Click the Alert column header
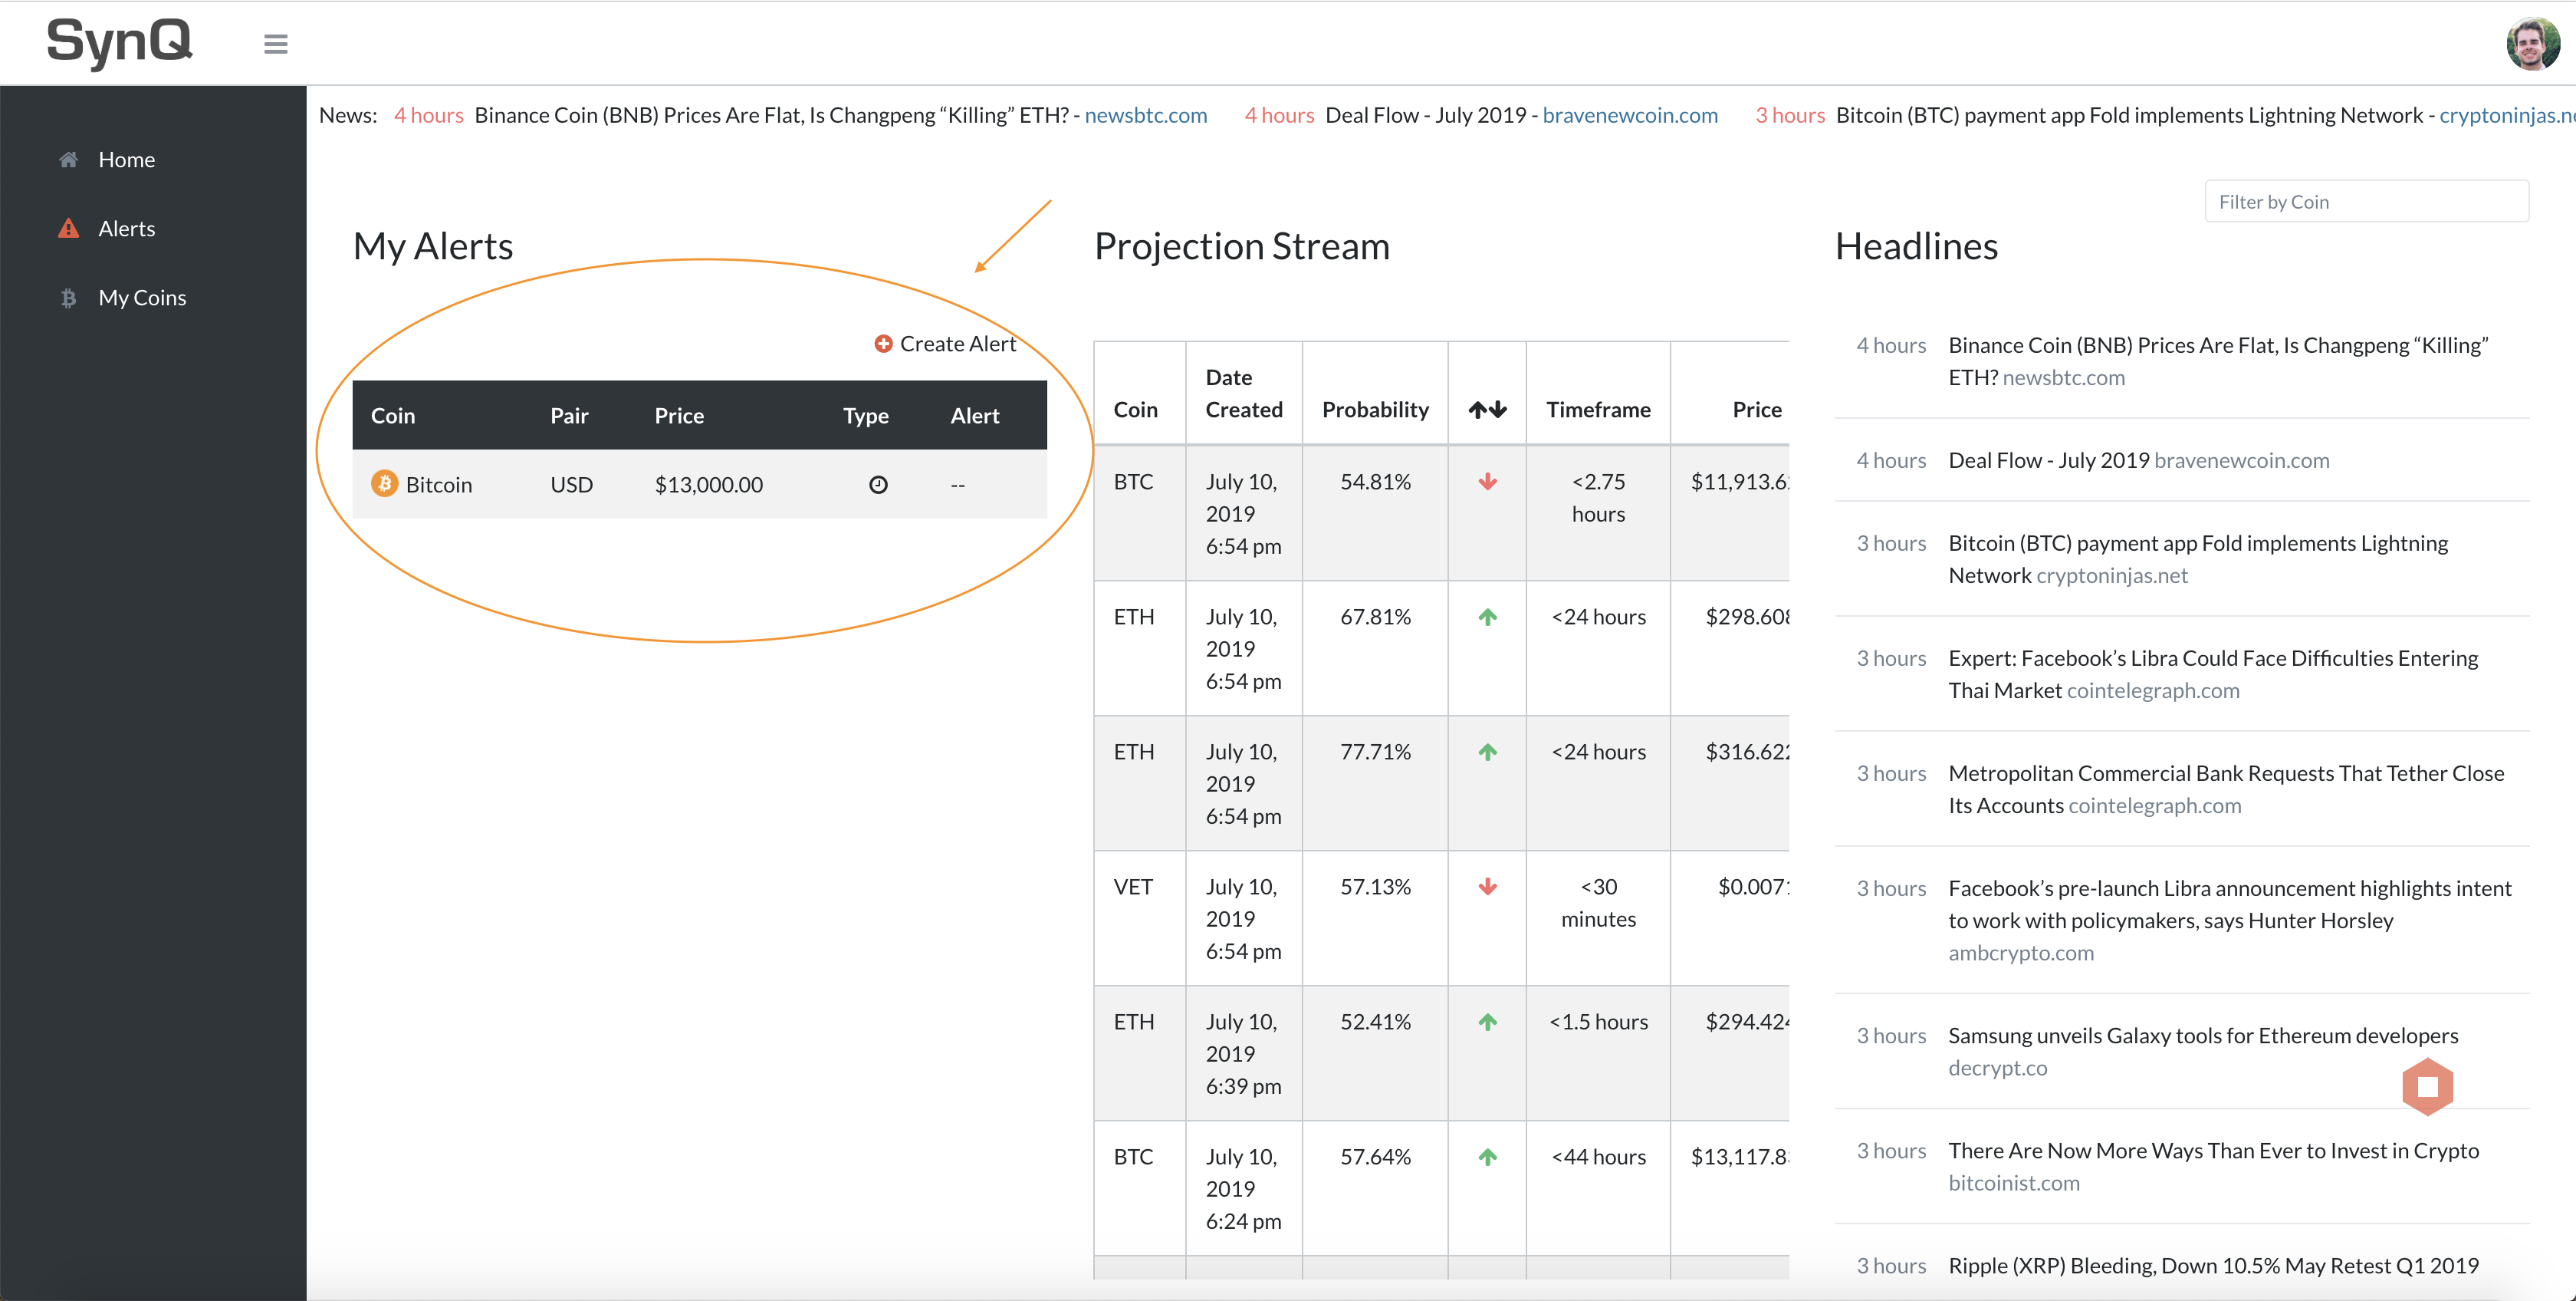The width and height of the screenshot is (2576, 1301). [x=975, y=415]
